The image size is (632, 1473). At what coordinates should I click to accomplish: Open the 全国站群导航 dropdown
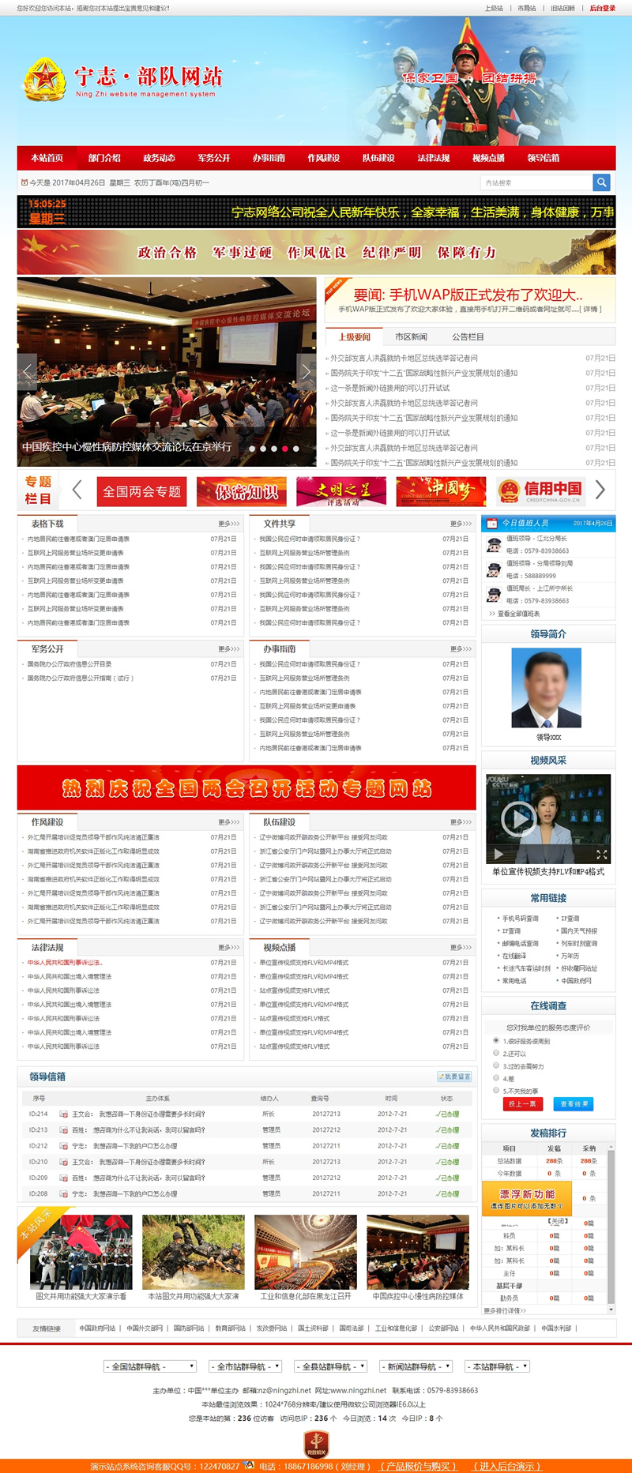[x=149, y=1366]
